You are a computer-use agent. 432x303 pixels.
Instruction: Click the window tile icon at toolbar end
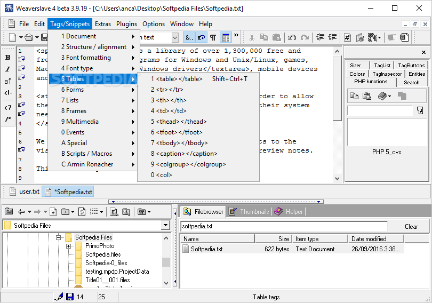[404, 37]
